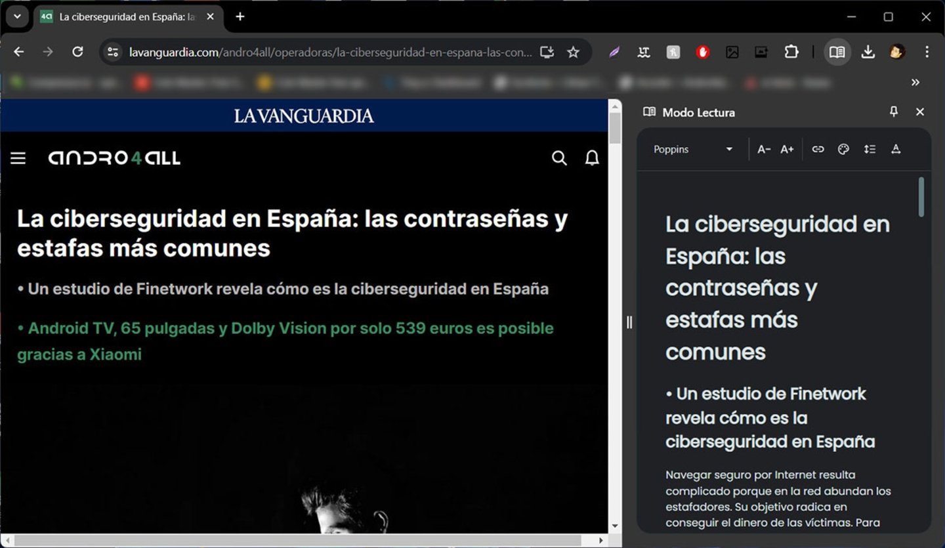The width and height of the screenshot is (945, 548).
Task: Open the image extension icon
Action: coord(732,52)
